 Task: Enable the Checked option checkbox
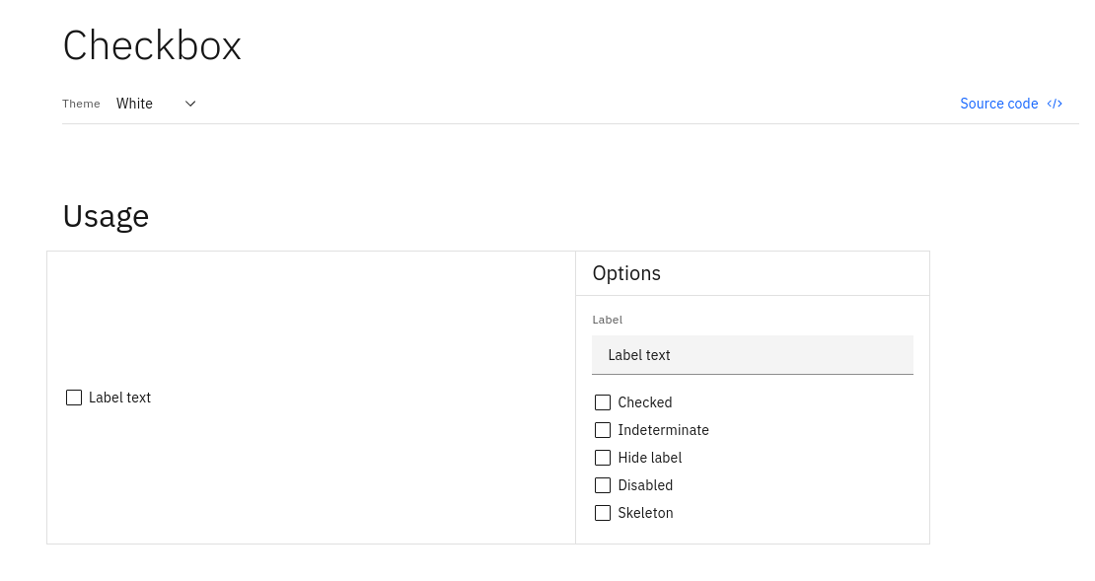click(x=603, y=402)
